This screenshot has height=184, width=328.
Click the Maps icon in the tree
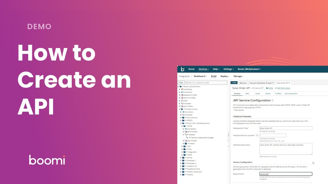coord(182,101)
